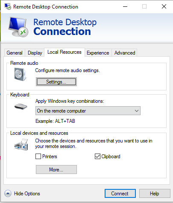Open the Advanced tab
173x203 pixels.
click(x=125, y=53)
